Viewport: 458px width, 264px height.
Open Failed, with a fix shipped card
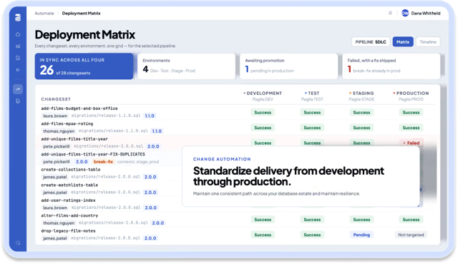click(x=391, y=66)
